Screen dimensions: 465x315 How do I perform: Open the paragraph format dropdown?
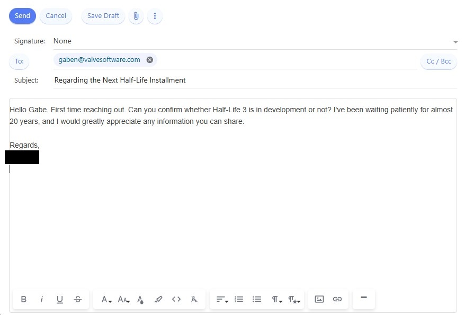pyautogui.click(x=277, y=299)
